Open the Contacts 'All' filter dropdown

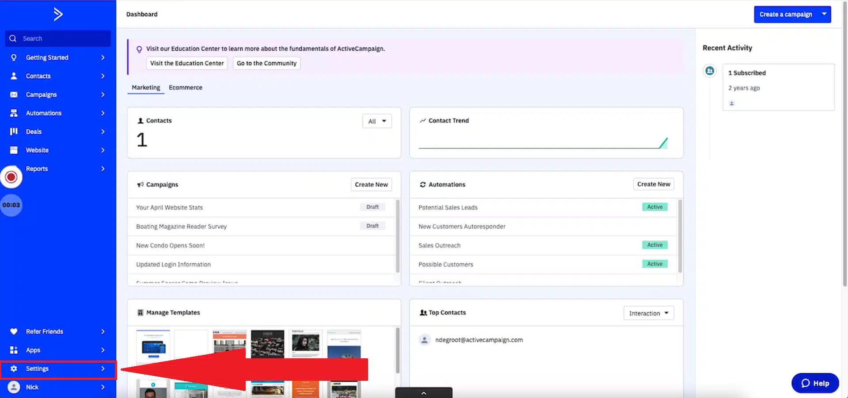[x=377, y=121]
